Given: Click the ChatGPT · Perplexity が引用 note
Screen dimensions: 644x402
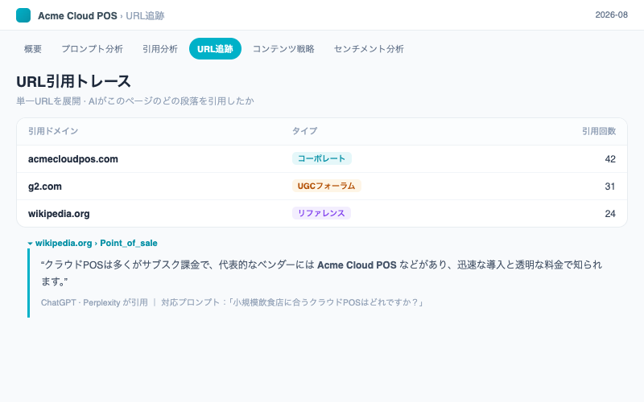Looking at the screenshot, I should pos(94,302).
